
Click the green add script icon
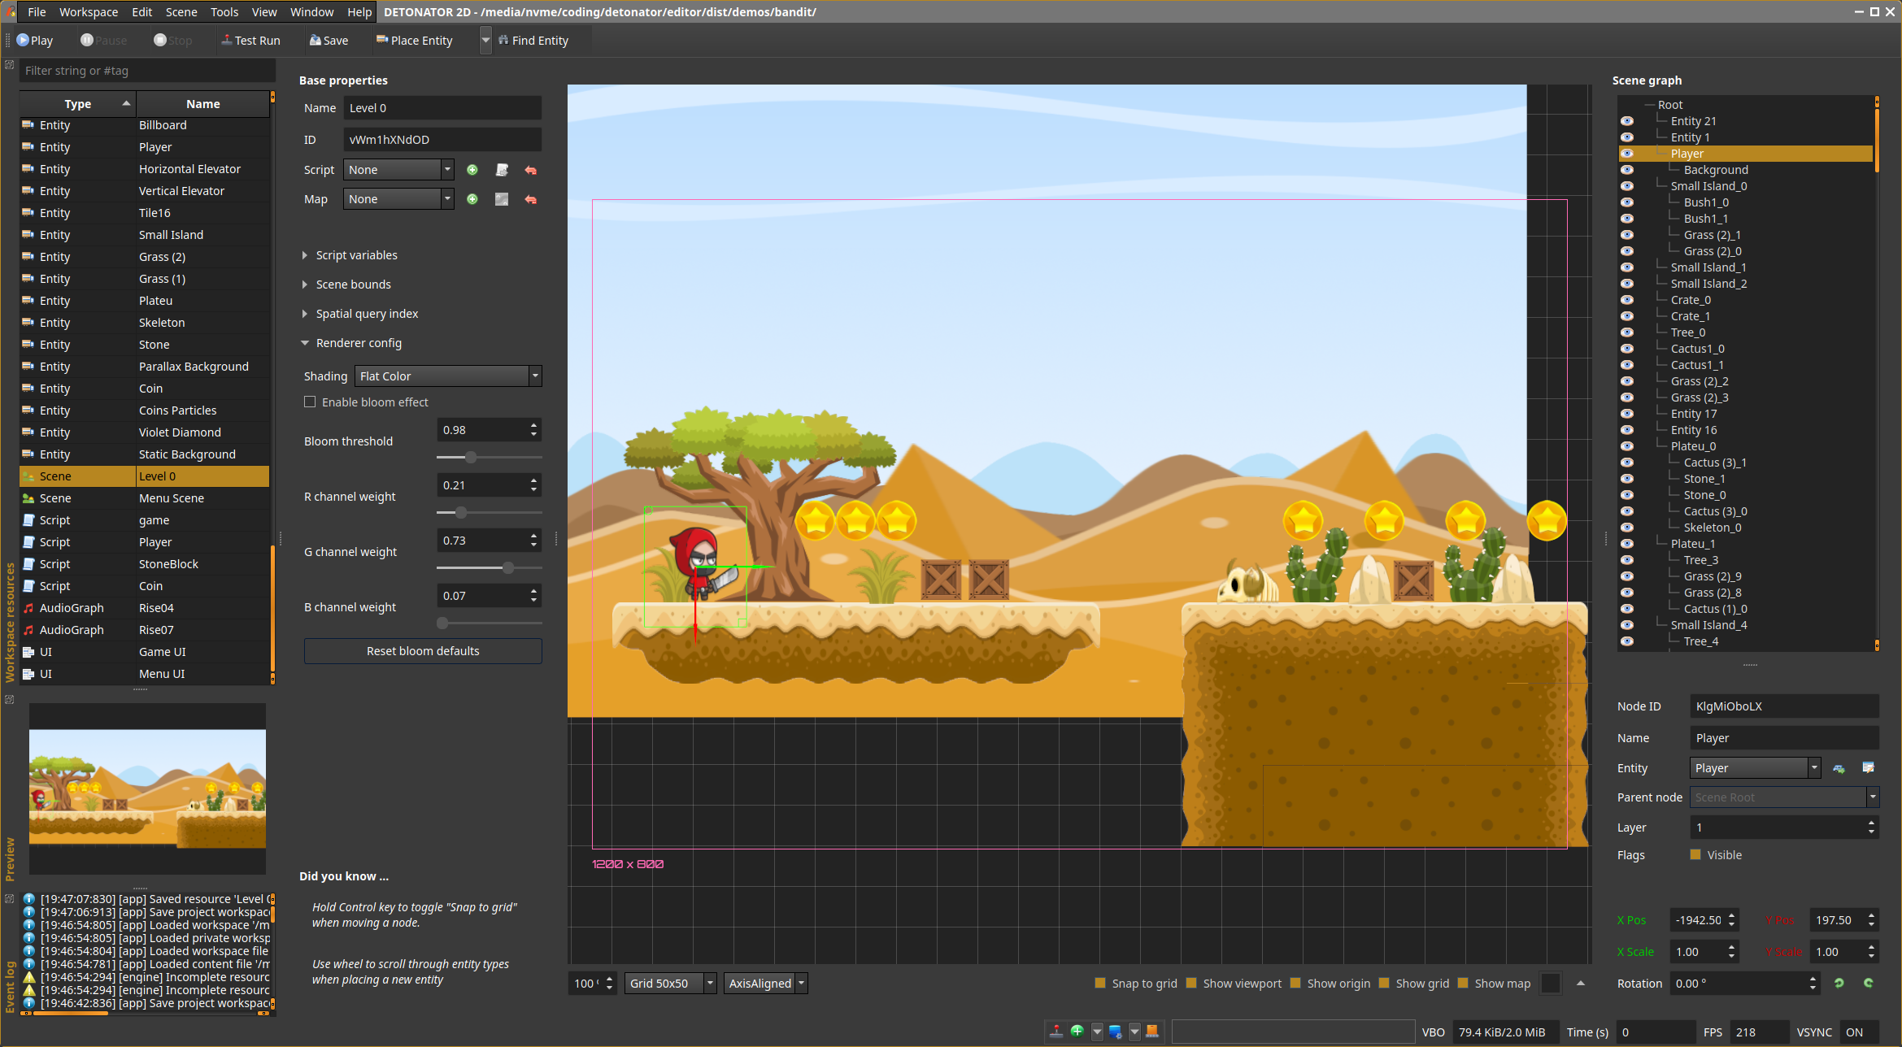coord(472,170)
